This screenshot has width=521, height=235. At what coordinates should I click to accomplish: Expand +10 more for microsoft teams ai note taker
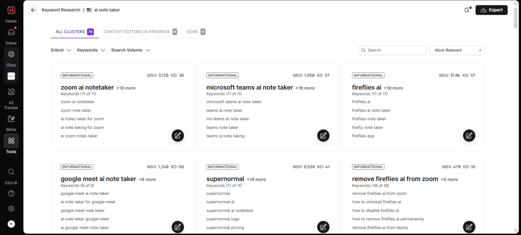point(305,88)
